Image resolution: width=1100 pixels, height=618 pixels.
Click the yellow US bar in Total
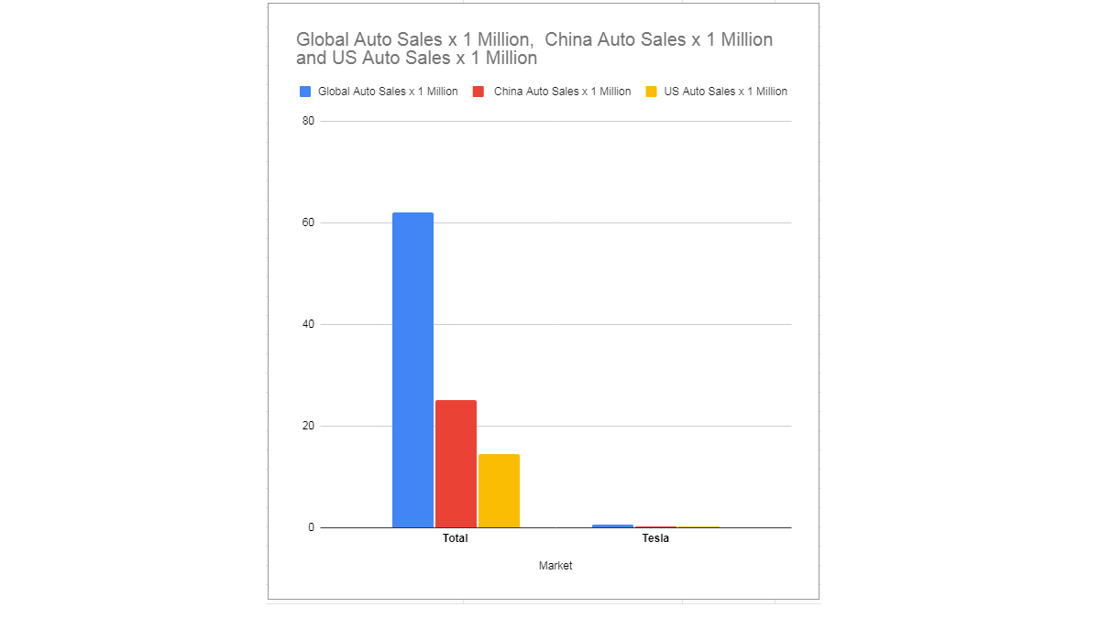[499, 490]
